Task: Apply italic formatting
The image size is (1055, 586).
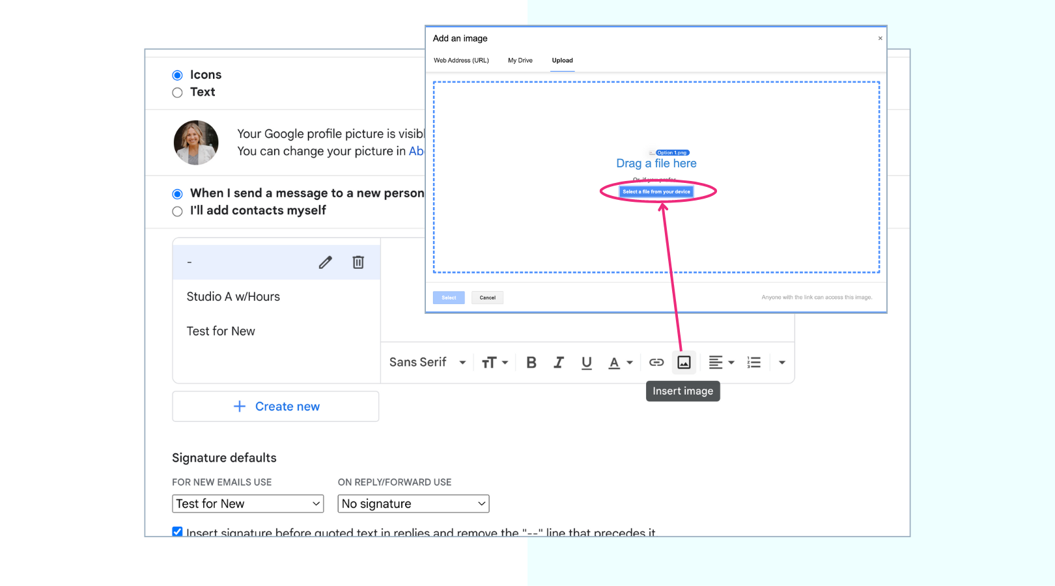Action: 559,362
